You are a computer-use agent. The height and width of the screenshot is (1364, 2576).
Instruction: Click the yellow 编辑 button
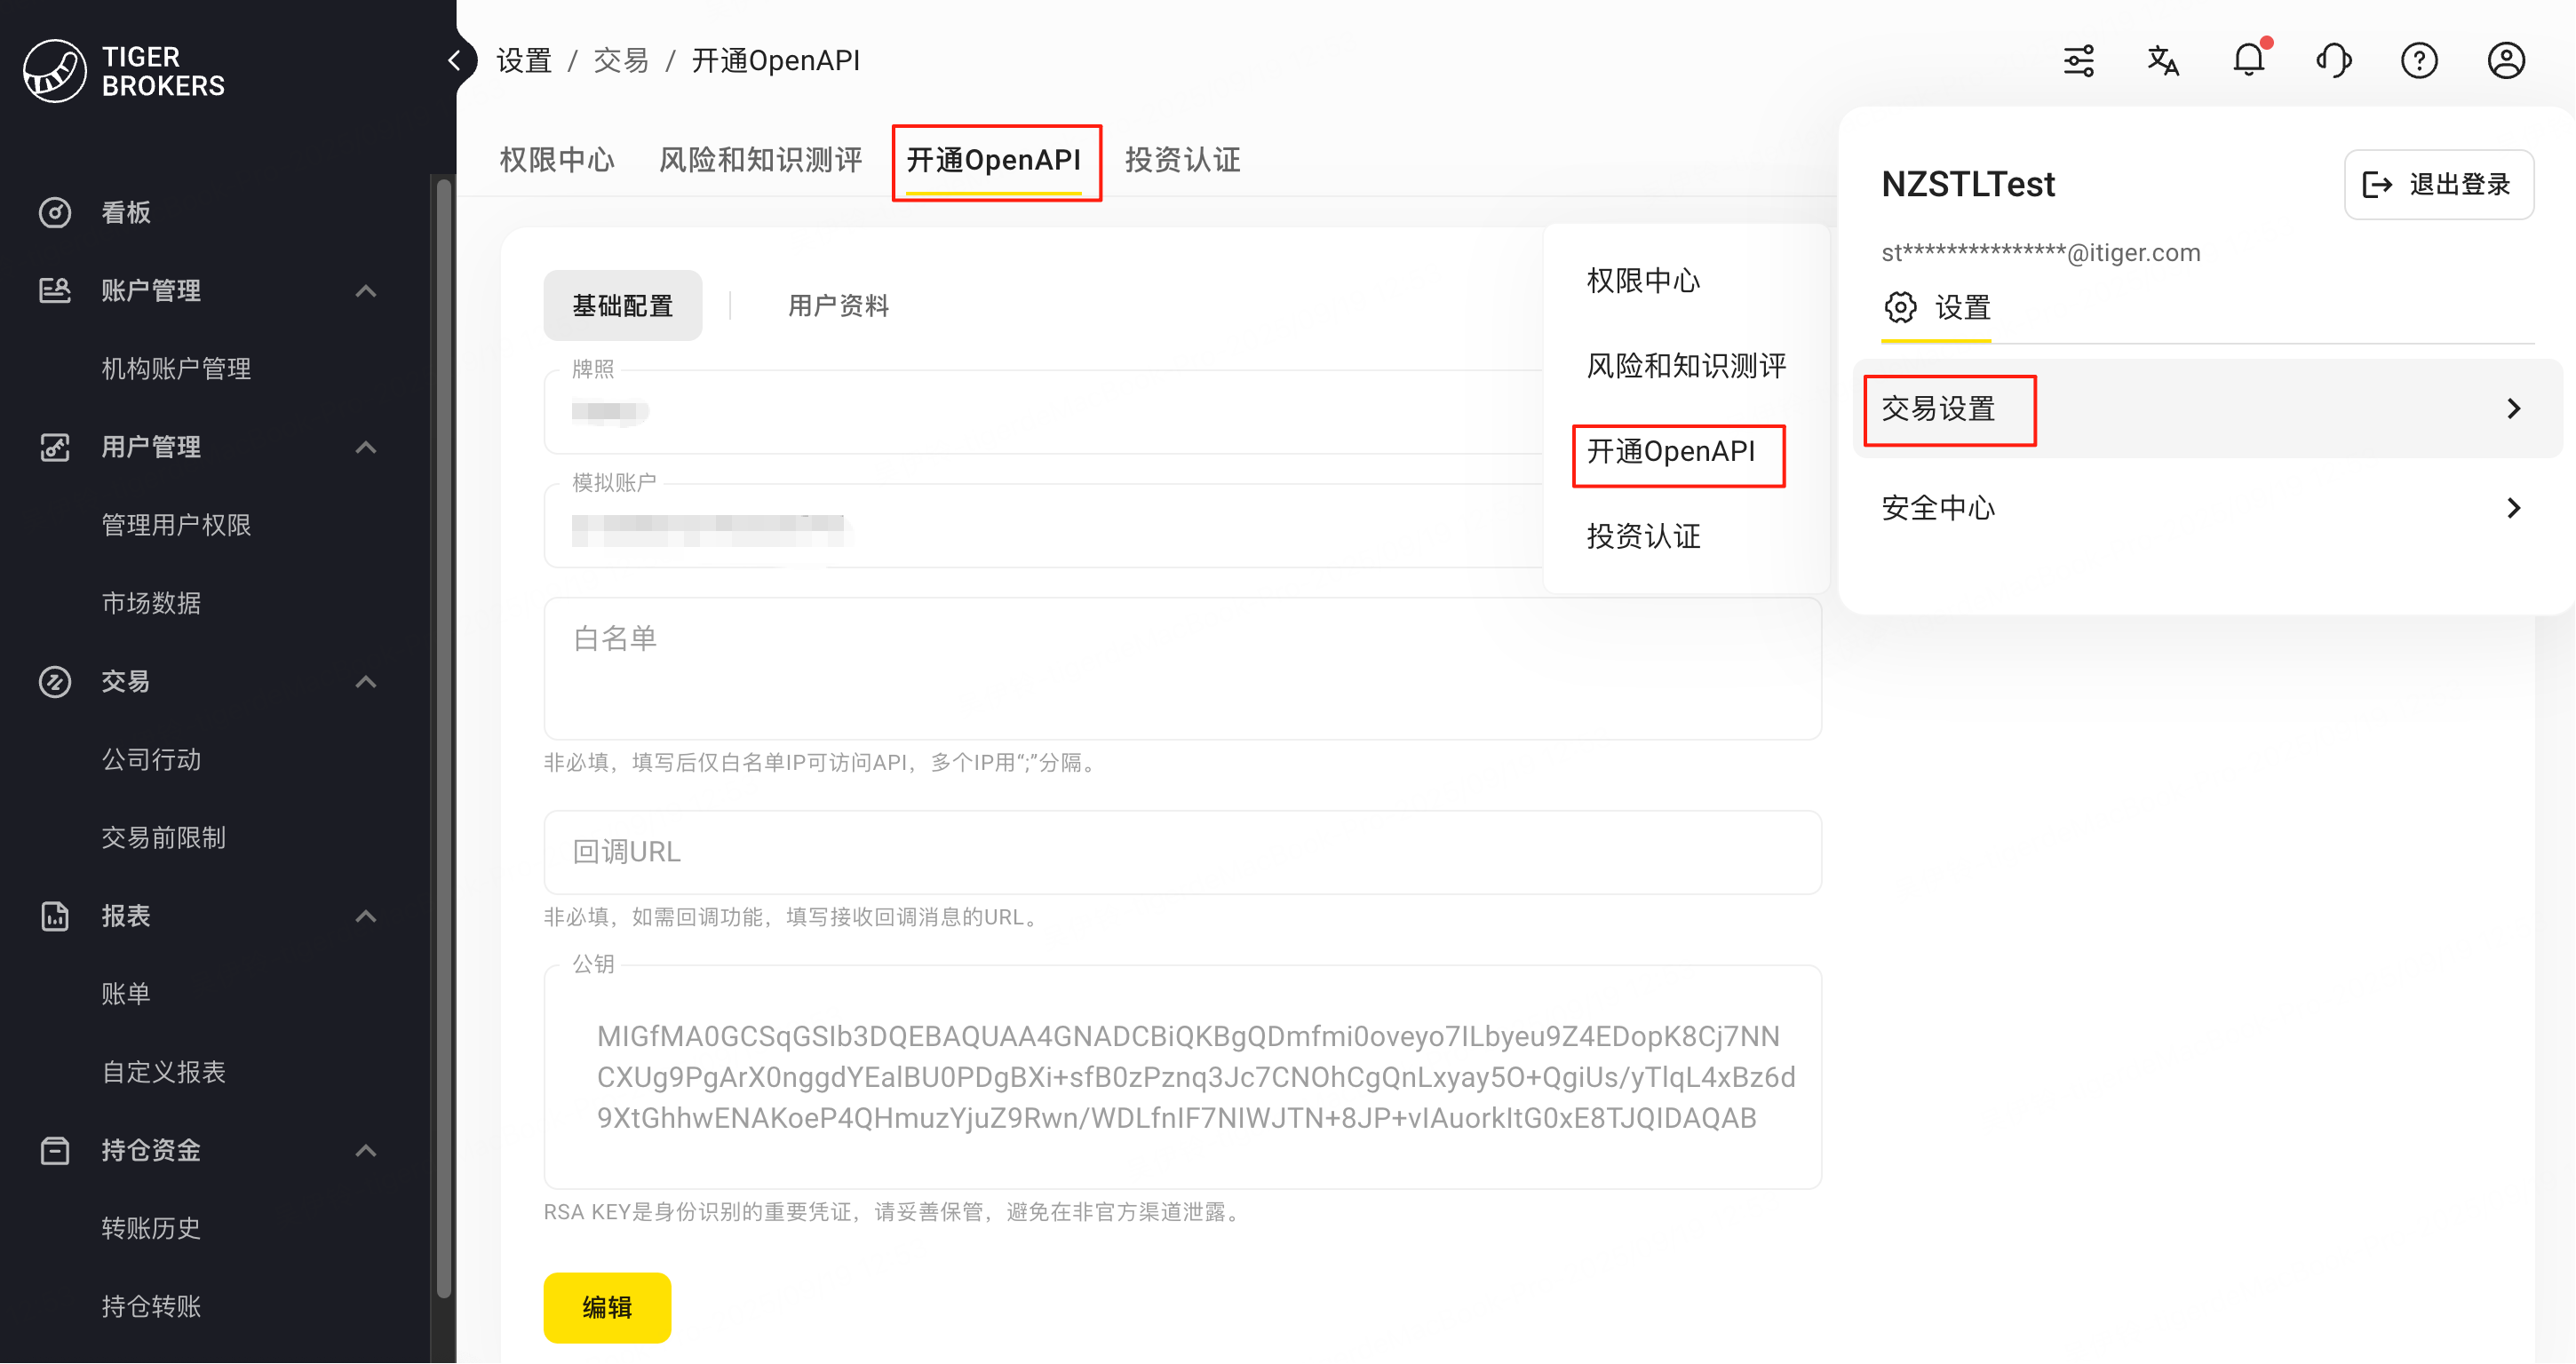tap(607, 1308)
